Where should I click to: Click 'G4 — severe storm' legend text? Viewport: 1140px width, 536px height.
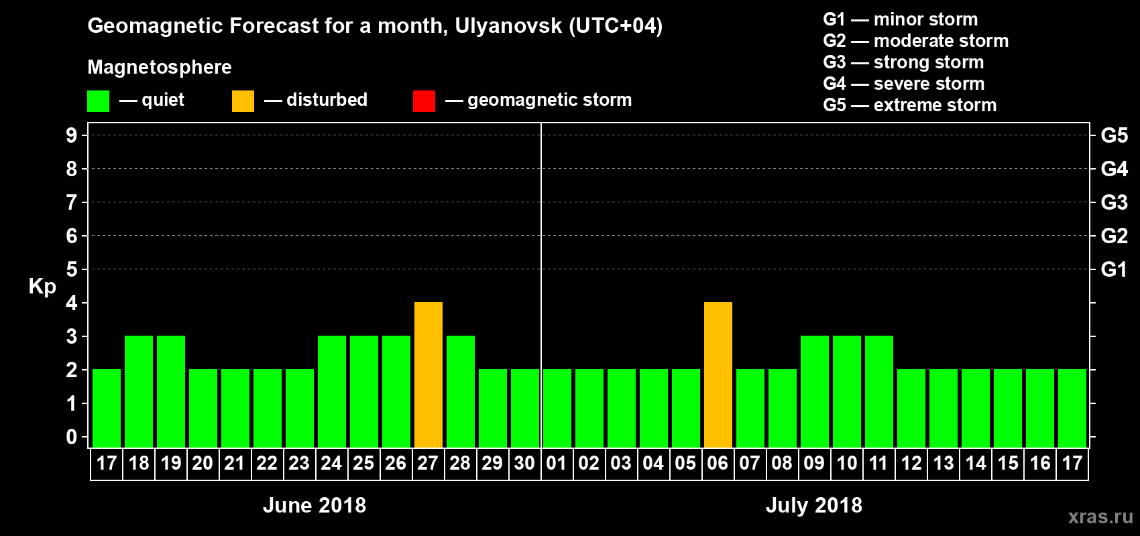point(904,84)
